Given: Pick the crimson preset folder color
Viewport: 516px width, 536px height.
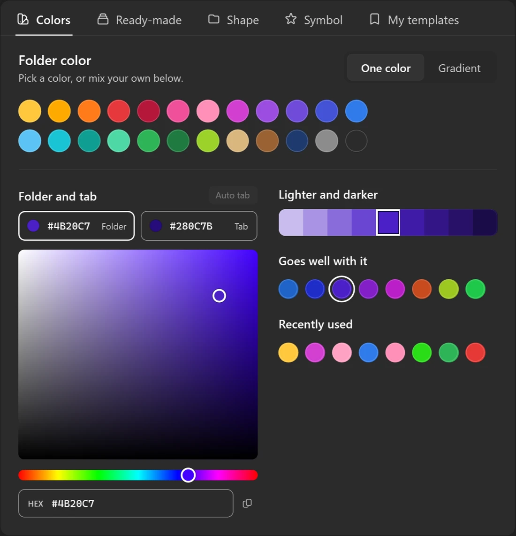Looking at the screenshot, I should pyautogui.click(x=148, y=111).
